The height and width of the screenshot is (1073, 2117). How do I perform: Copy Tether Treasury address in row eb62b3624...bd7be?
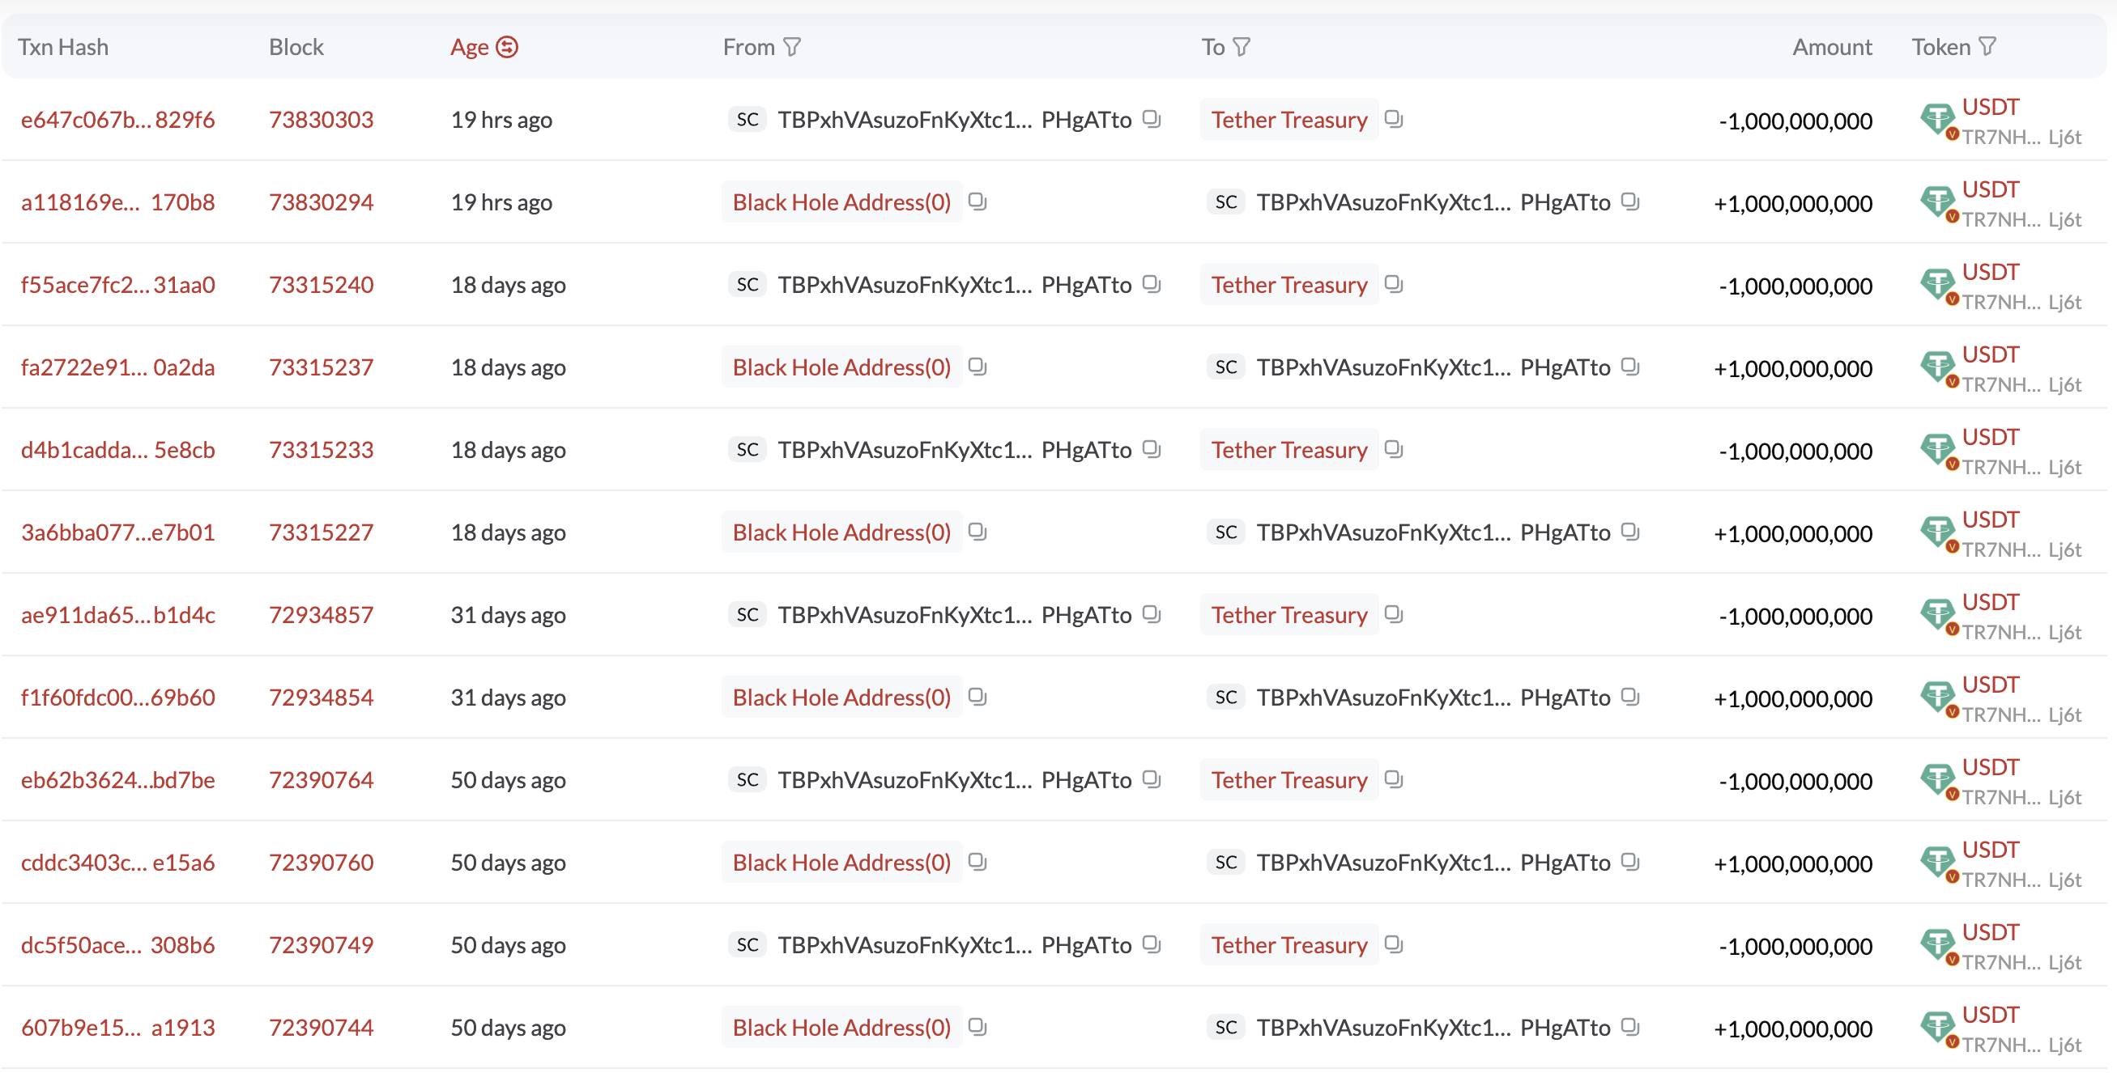tap(1394, 779)
